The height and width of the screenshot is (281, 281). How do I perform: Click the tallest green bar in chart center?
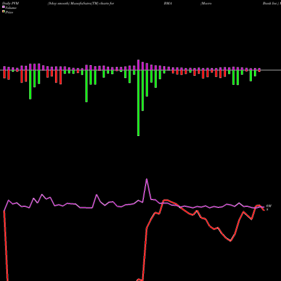[x=138, y=103]
